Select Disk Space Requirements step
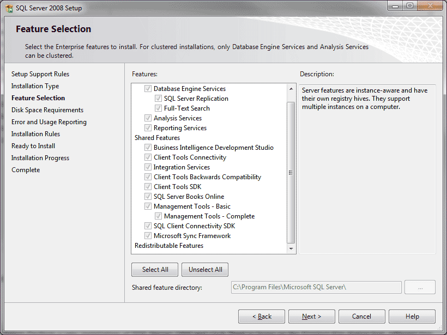This screenshot has height=335, width=447. coord(47,110)
